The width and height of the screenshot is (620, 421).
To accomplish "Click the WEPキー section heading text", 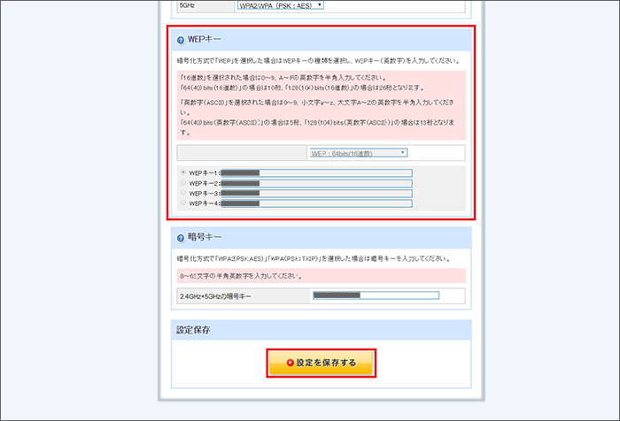I will (x=204, y=40).
